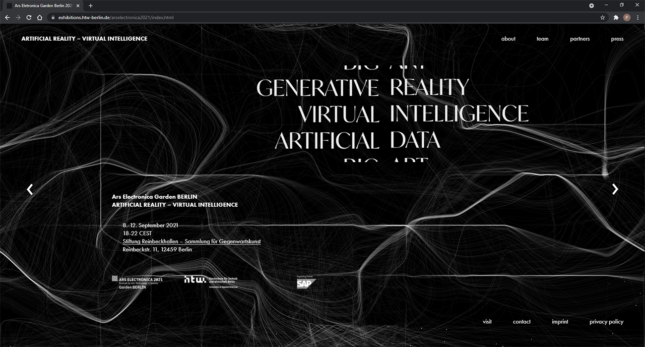The image size is (645, 347).
Task: Open the Chrome profile avatar
Action: coord(627,17)
